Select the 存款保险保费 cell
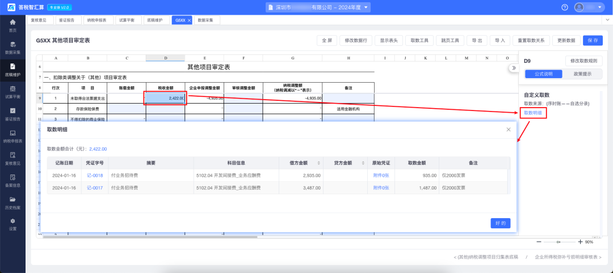The width and height of the screenshot is (613, 273). point(87,108)
